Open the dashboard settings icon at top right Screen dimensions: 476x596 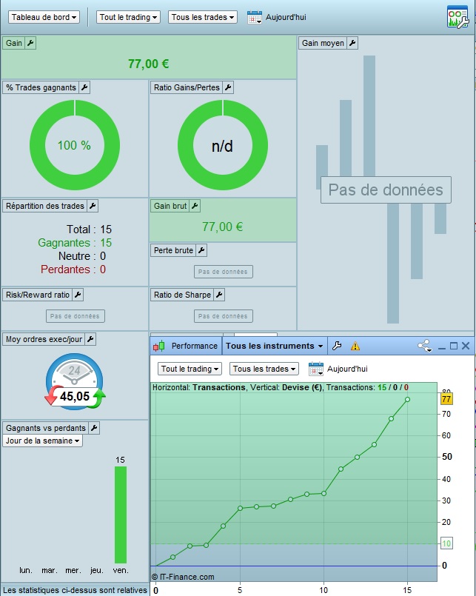(x=457, y=17)
